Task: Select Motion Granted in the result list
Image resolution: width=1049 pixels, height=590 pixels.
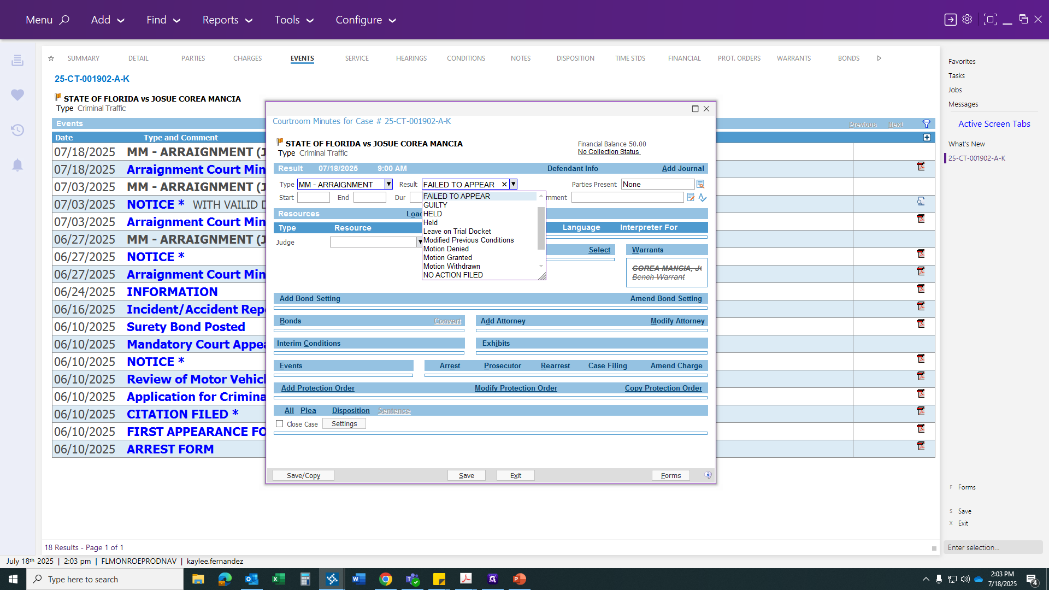Action: [447, 257]
